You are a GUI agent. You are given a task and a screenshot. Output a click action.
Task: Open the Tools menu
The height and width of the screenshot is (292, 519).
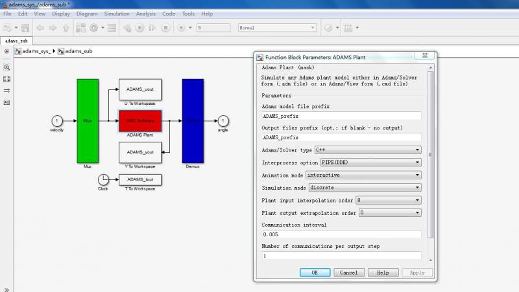point(188,14)
